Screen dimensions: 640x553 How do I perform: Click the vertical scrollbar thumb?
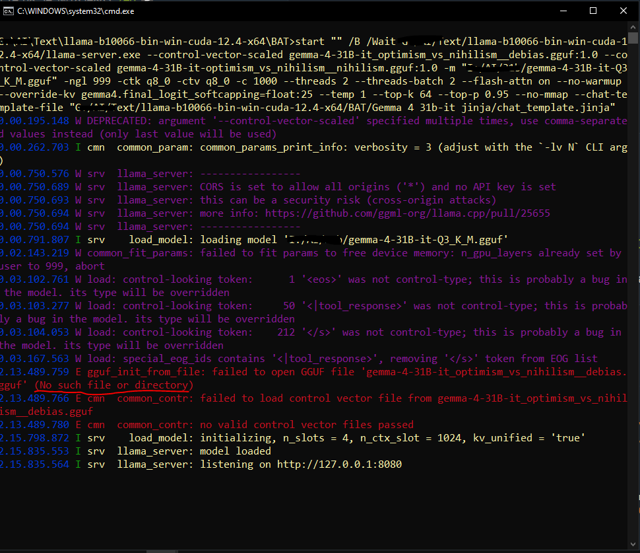coord(633,38)
